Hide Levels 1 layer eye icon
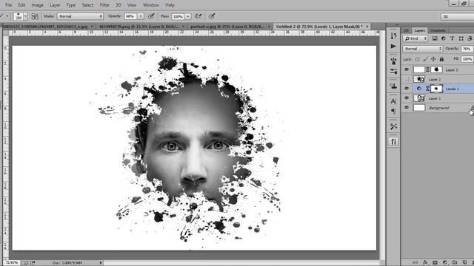Screen dimensions: 474x266 (407, 89)
